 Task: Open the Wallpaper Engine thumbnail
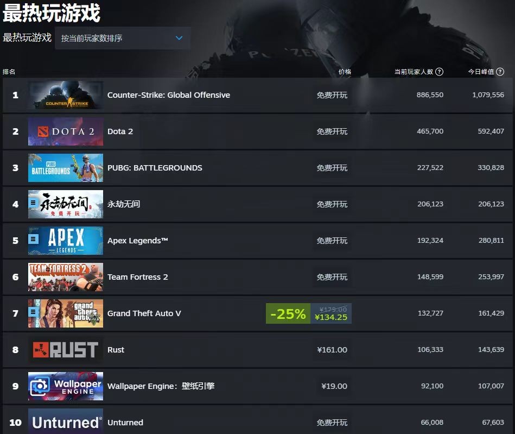(66, 386)
